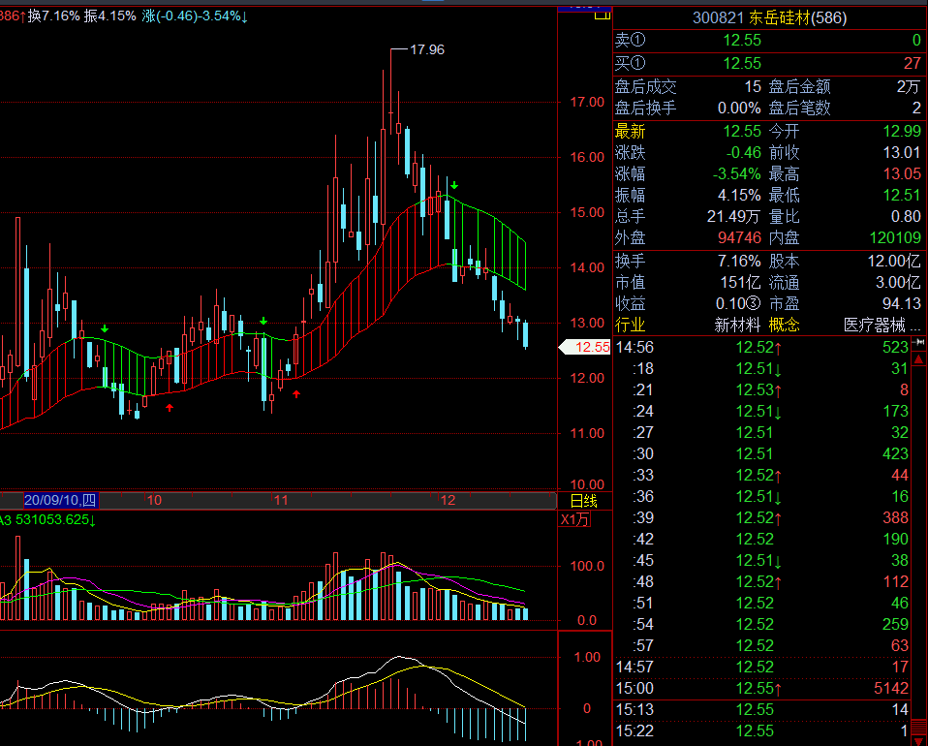Click the 盘后金额 label
The height and width of the screenshot is (746, 928).
click(x=799, y=87)
